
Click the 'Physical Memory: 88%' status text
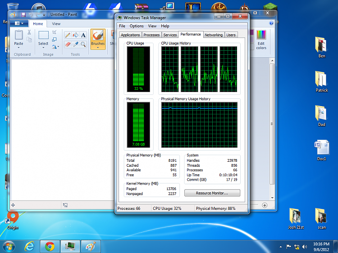coord(215,209)
